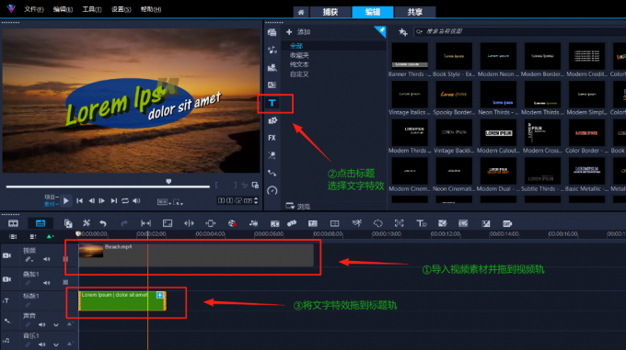626x350 pixels.
Task: Select the 收藏夹 favorites category
Action: pyautogui.click(x=299, y=55)
